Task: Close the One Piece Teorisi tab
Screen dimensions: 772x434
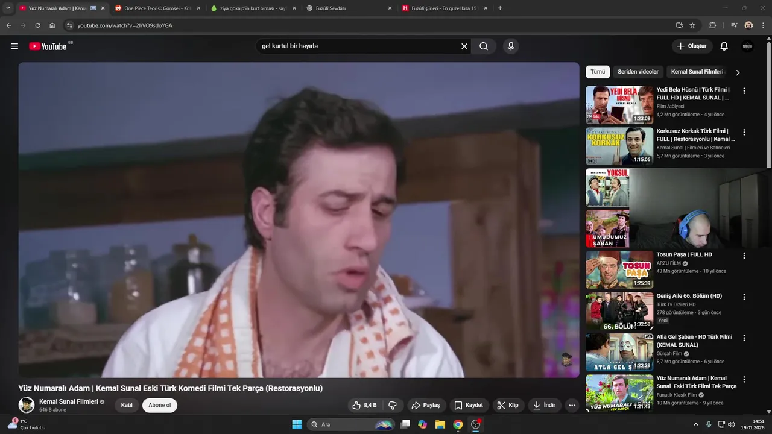Action: (x=198, y=8)
